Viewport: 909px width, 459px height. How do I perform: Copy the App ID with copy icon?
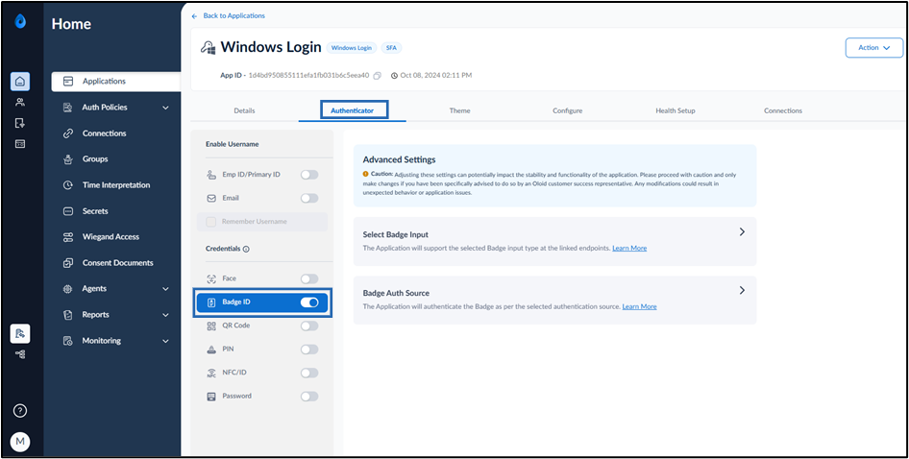378,76
